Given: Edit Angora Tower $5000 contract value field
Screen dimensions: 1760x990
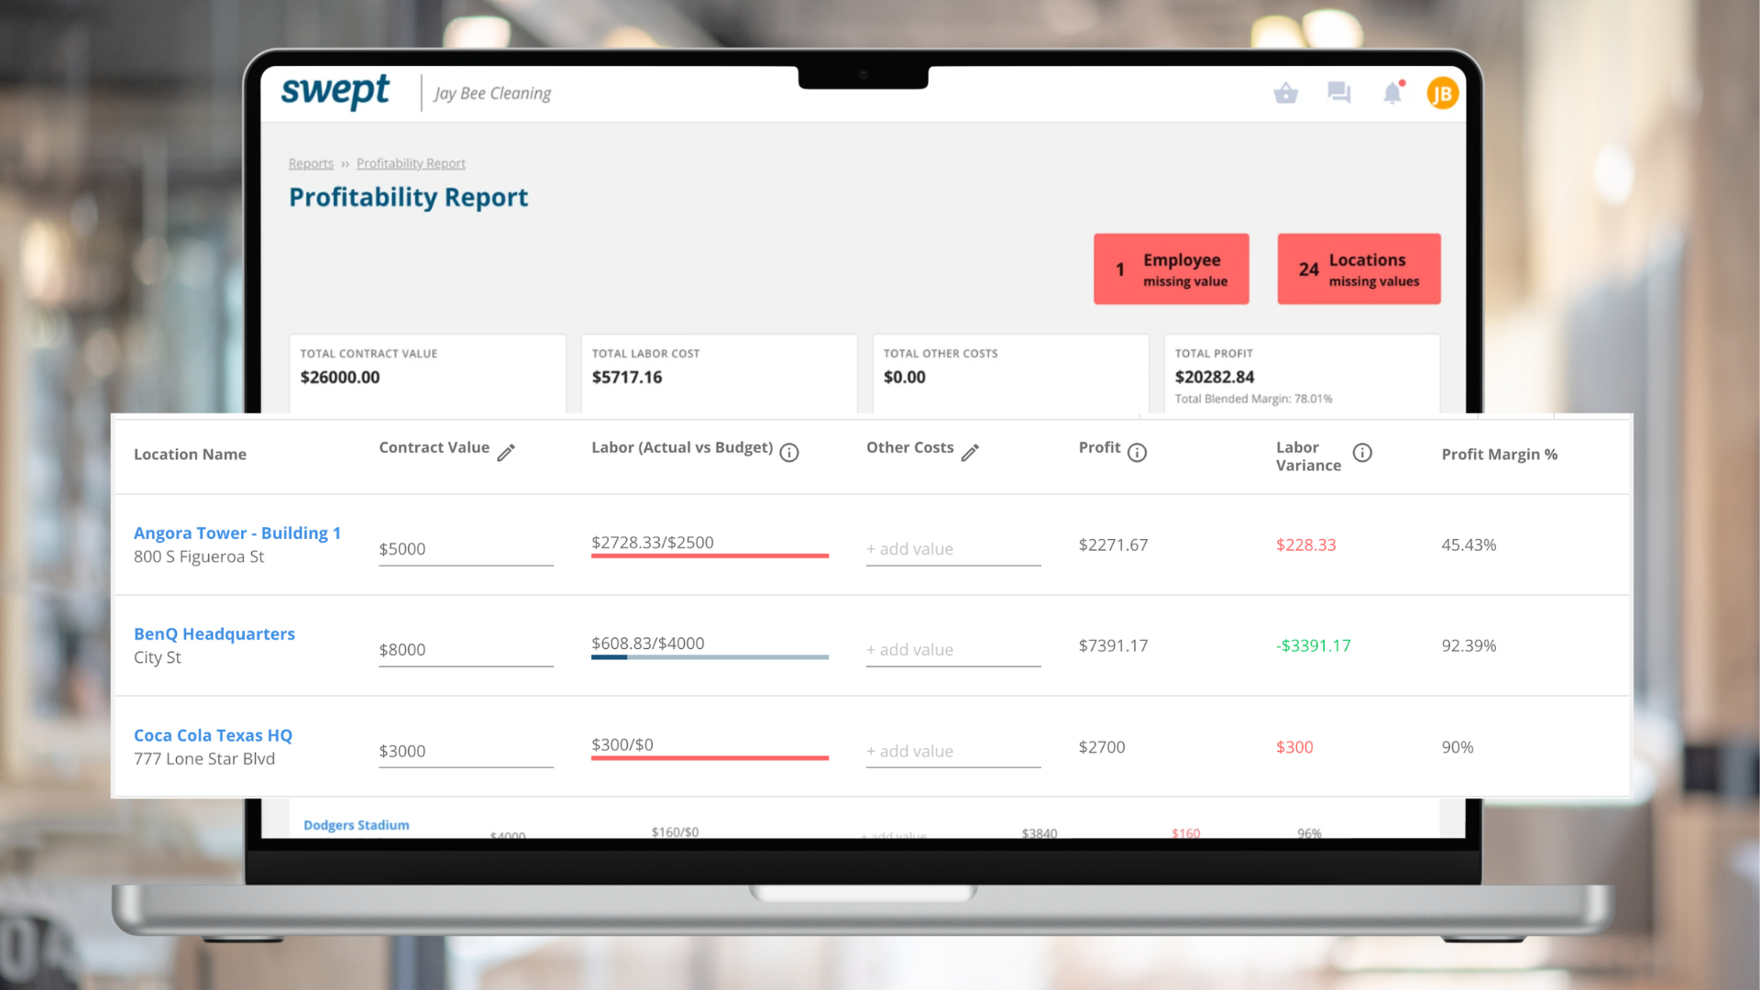Looking at the screenshot, I should click(466, 549).
